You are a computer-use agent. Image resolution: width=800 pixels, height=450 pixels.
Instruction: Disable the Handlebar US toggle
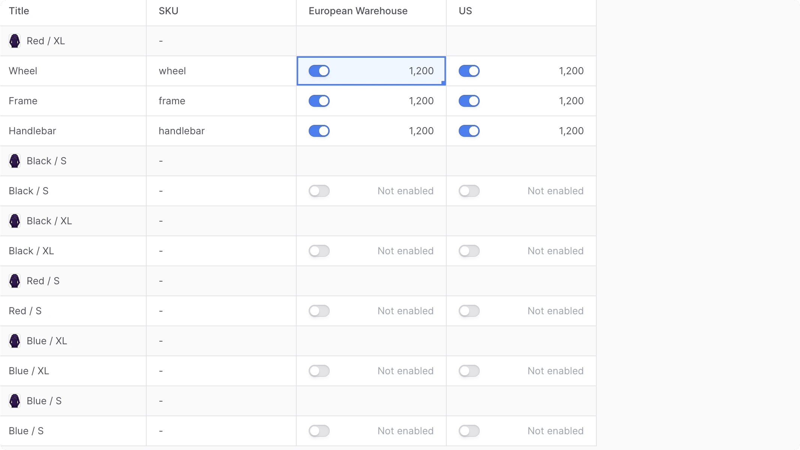(469, 131)
